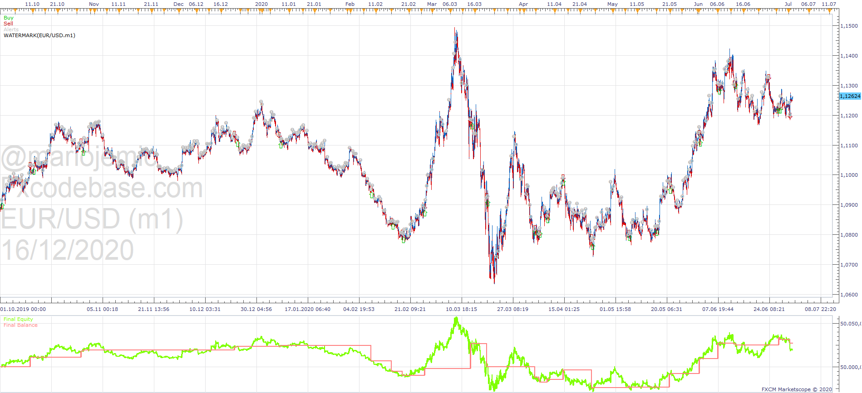Click the 1,1100 price axis label
This screenshot has height=393, width=862.
tap(849, 146)
